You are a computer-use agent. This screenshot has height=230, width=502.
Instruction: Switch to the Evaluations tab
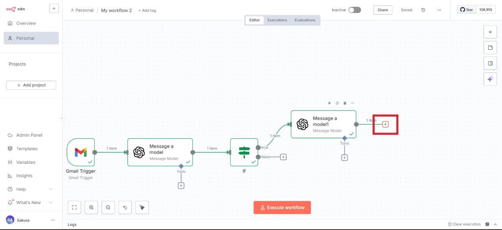pyautogui.click(x=305, y=20)
